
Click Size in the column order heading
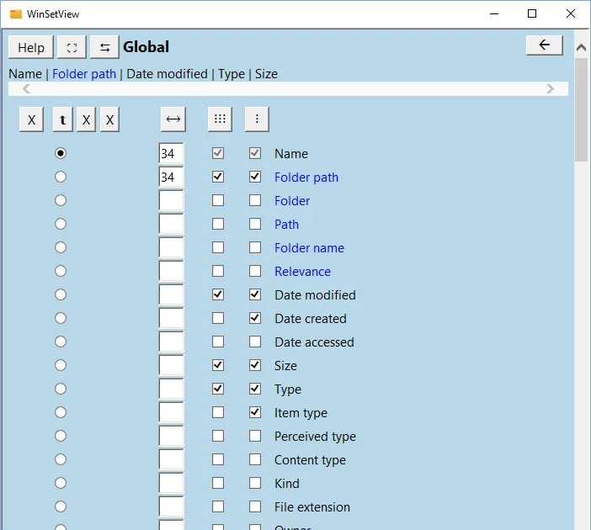point(266,74)
